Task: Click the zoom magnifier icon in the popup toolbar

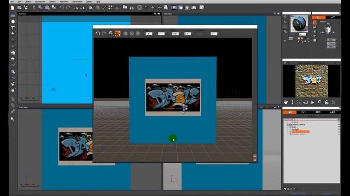Action: [x=111, y=34]
